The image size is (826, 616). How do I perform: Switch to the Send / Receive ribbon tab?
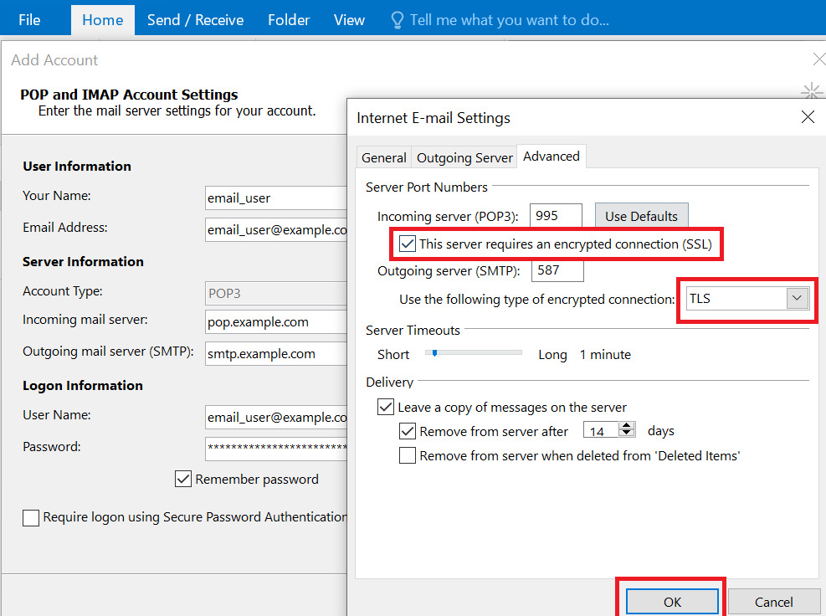(194, 19)
